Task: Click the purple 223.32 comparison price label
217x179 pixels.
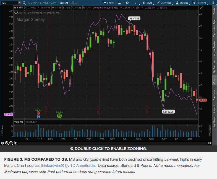Action: pyautogui.click(x=9, y=115)
